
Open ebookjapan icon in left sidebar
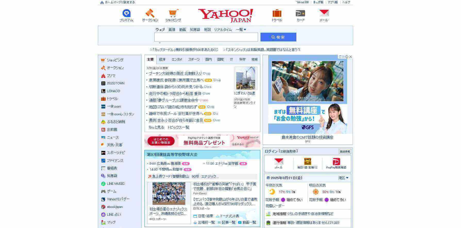103,207
